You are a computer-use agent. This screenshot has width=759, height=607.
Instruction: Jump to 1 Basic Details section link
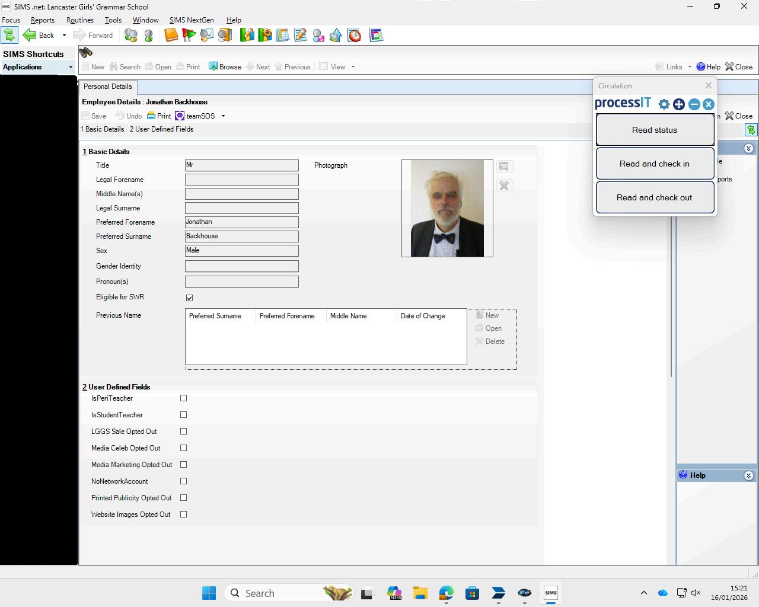[103, 129]
